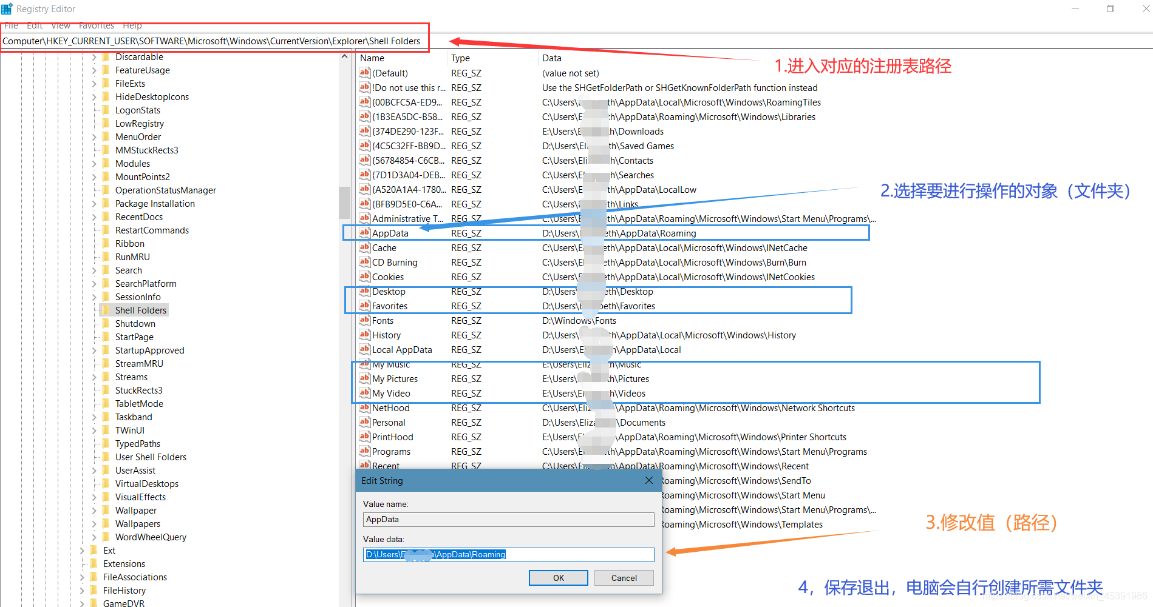Image resolution: width=1153 pixels, height=607 pixels.
Task: Click the string icon of Desktop value
Action: [364, 291]
